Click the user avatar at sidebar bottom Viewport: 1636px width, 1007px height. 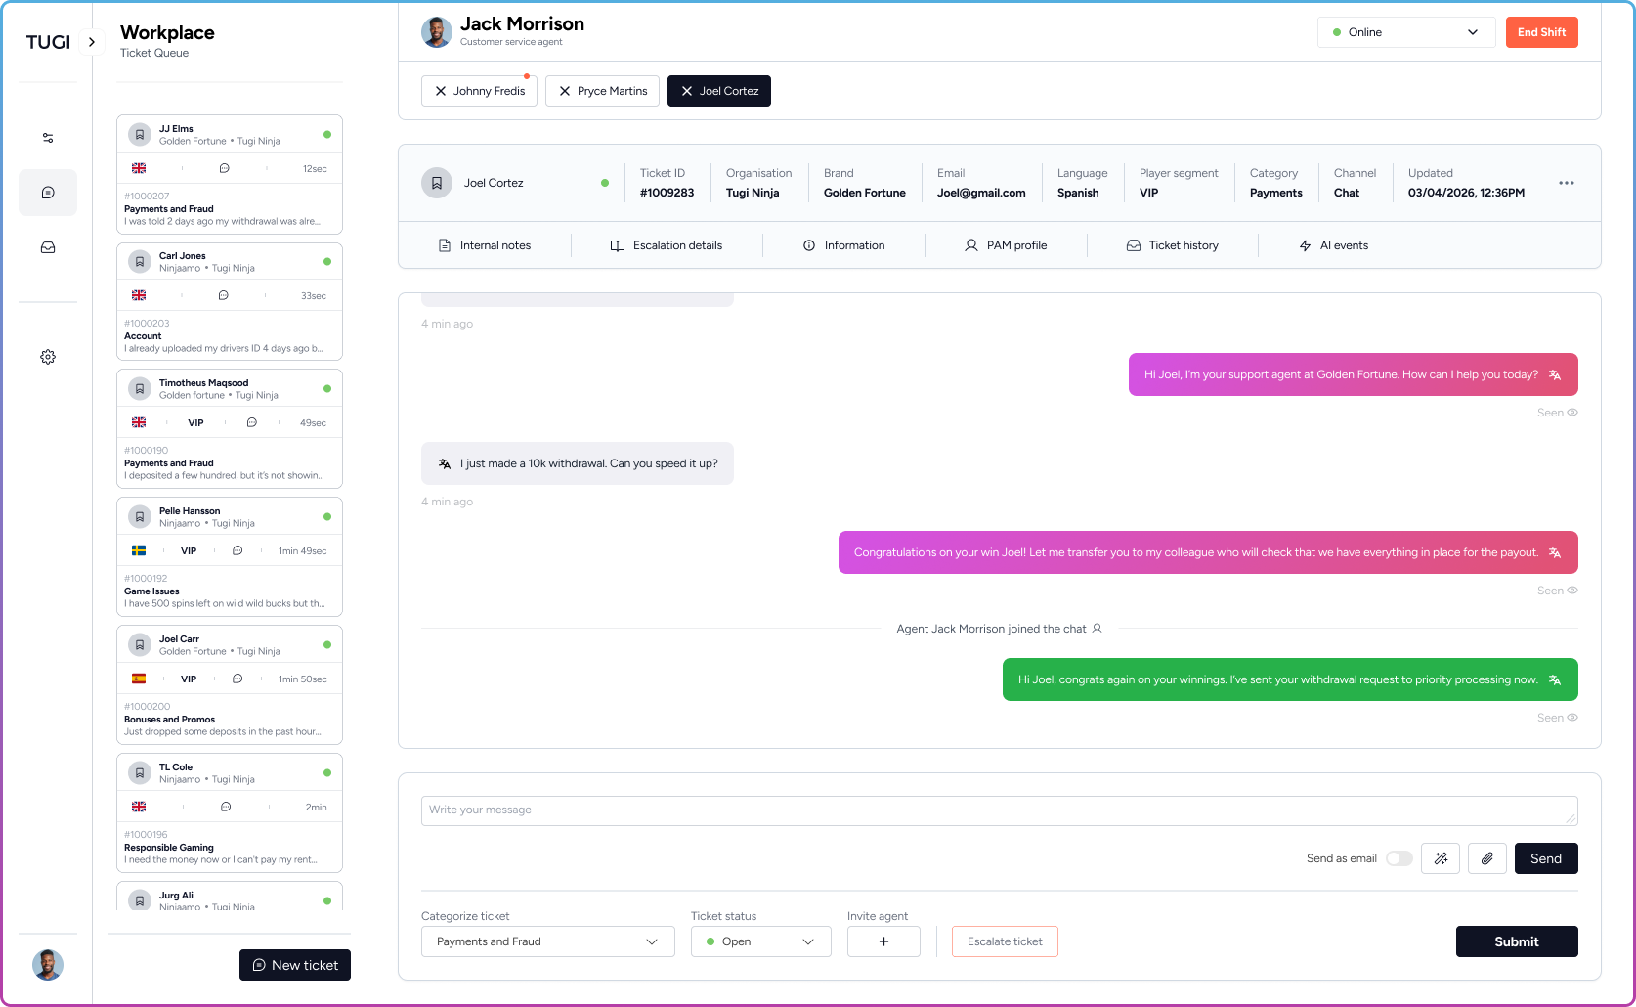pos(48,965)
